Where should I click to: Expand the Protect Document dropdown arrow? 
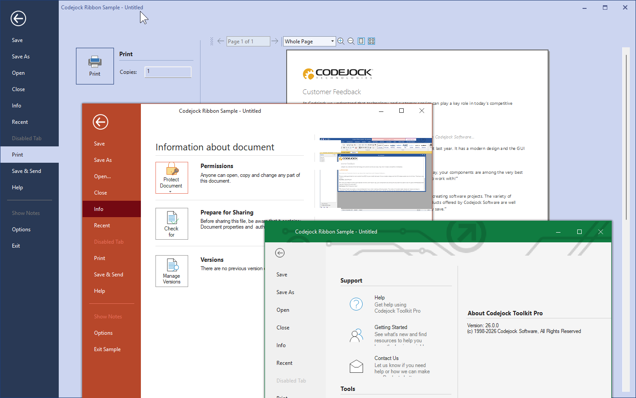(170, 192)
